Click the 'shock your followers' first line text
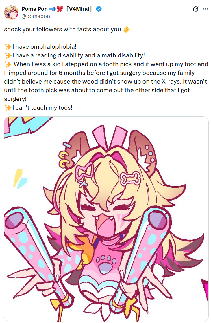The image size is (211, 323). 62,30
